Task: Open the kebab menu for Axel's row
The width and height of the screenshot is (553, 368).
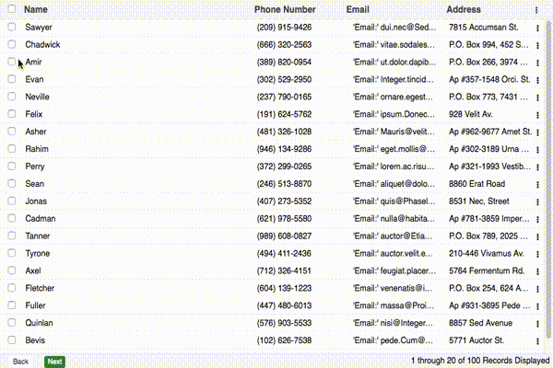Action: (537, 272)
